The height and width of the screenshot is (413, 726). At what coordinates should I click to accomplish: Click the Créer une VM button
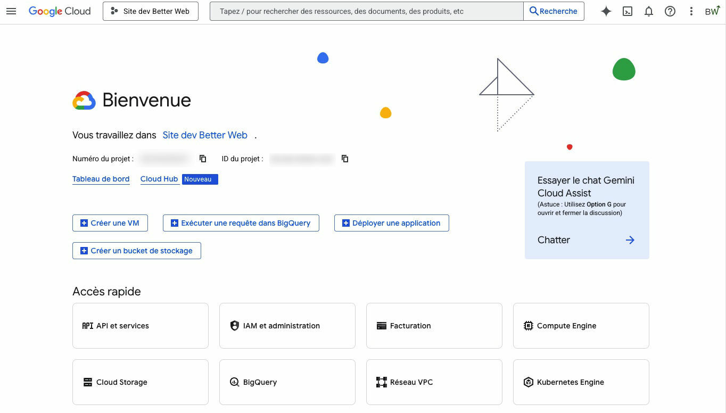pos(110,223)
